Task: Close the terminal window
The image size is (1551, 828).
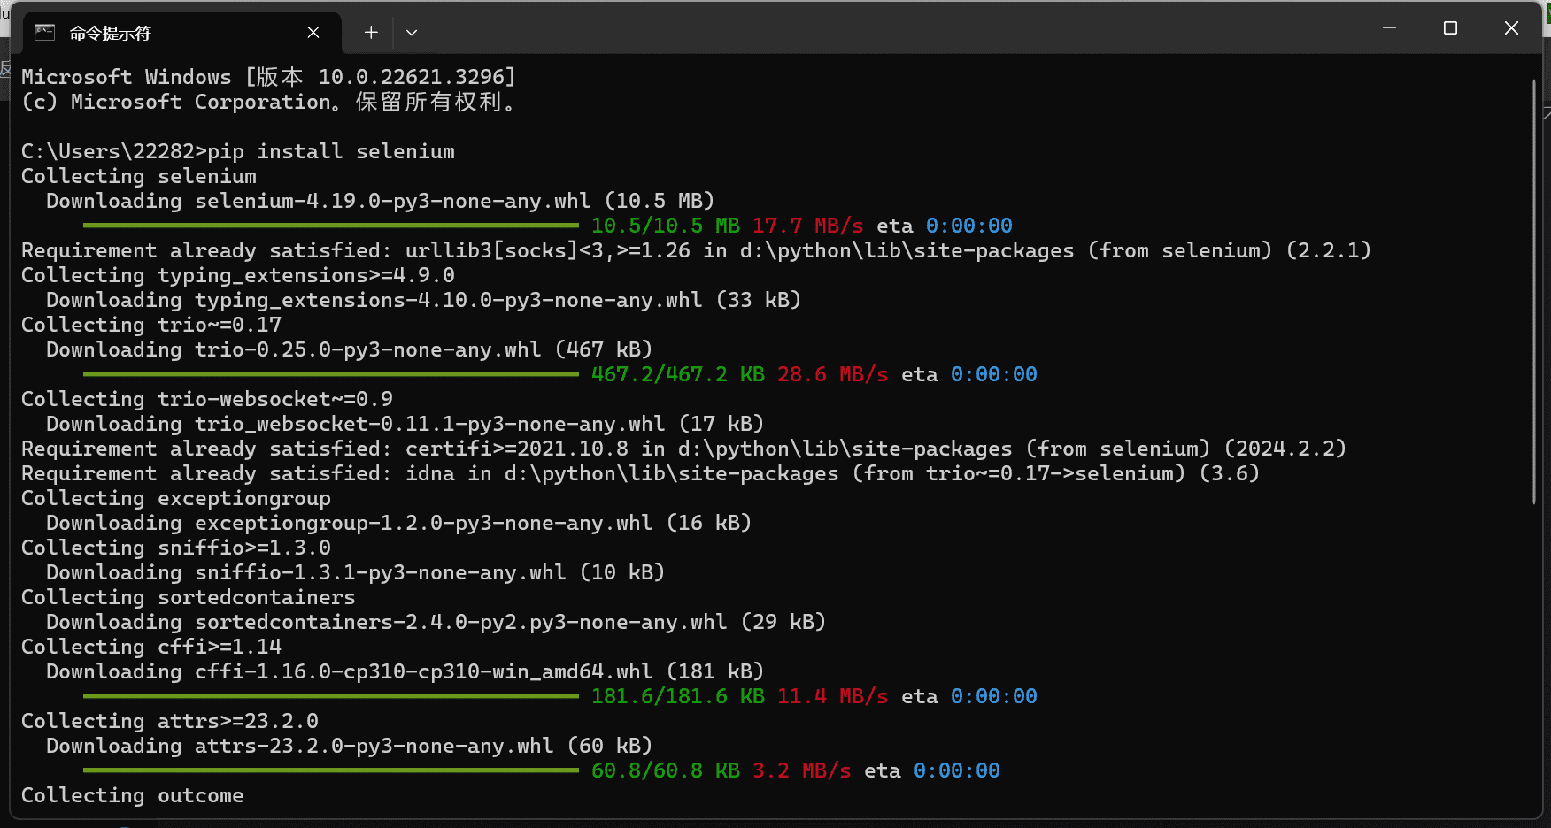Action: click(1511, 28)
